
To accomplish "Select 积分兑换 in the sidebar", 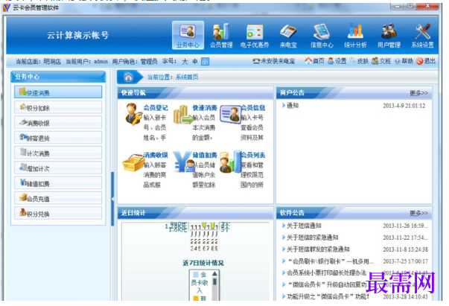I will tap(58, 214).
